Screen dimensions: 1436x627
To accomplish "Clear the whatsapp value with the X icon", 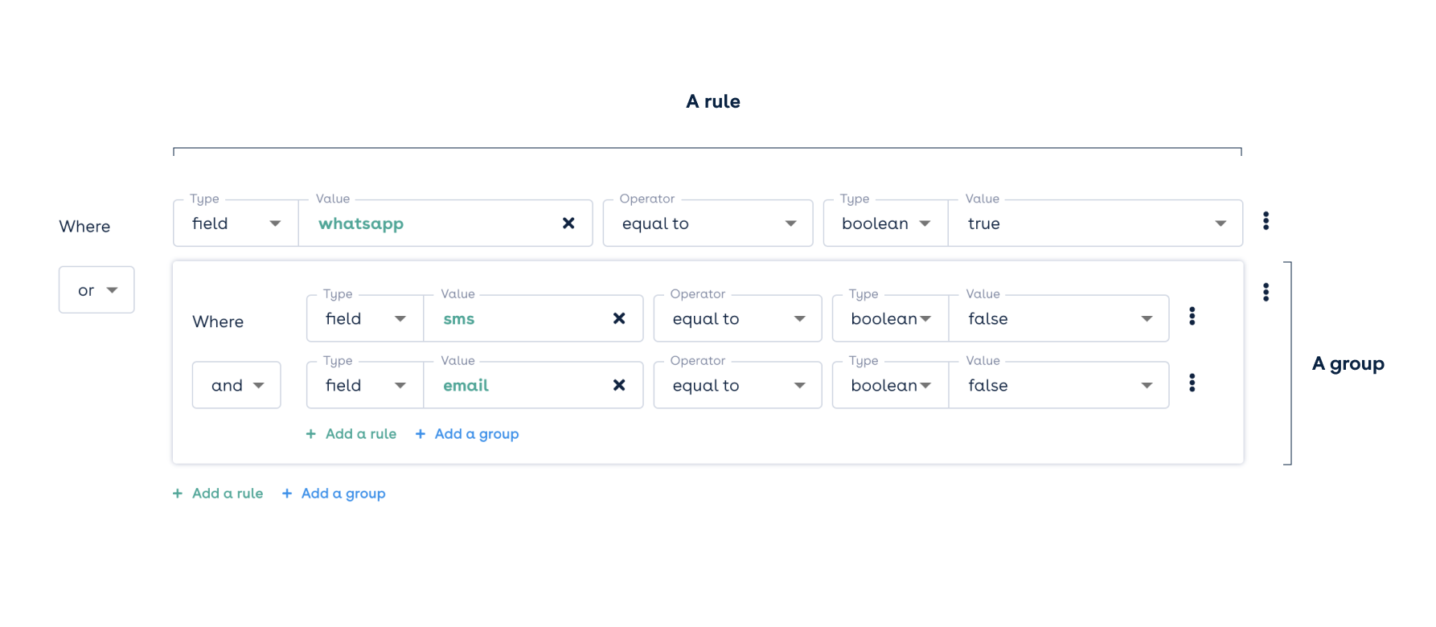I will coord(568,223).
